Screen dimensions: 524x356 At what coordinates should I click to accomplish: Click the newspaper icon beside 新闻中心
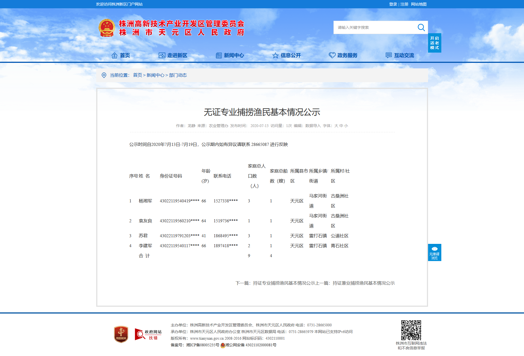pyautogui.click(x=219, y=55)
